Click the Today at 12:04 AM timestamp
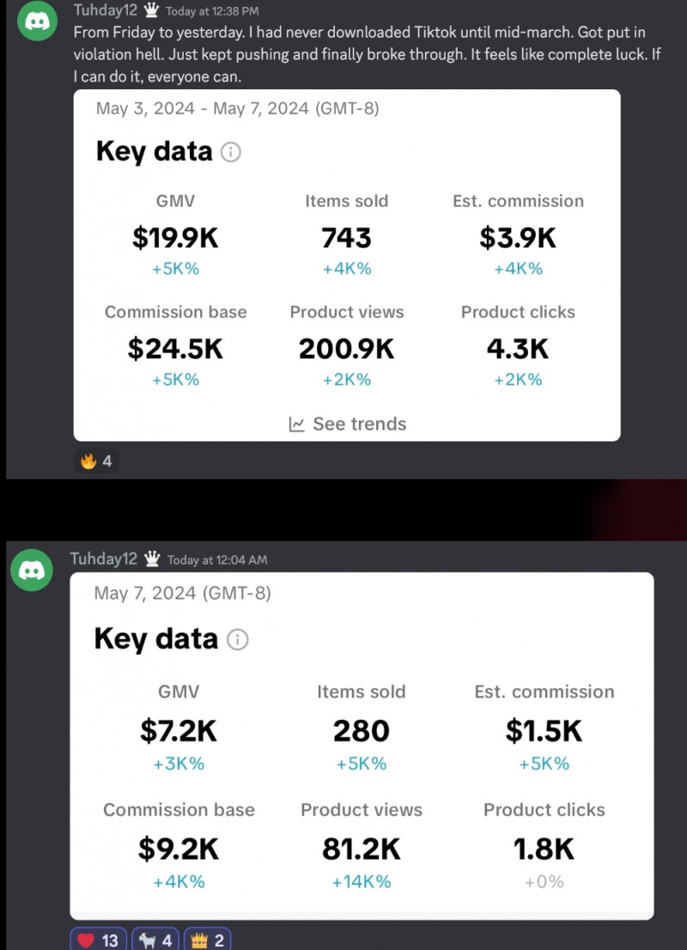Screen dimensions: 687x950 pos(217,560)
